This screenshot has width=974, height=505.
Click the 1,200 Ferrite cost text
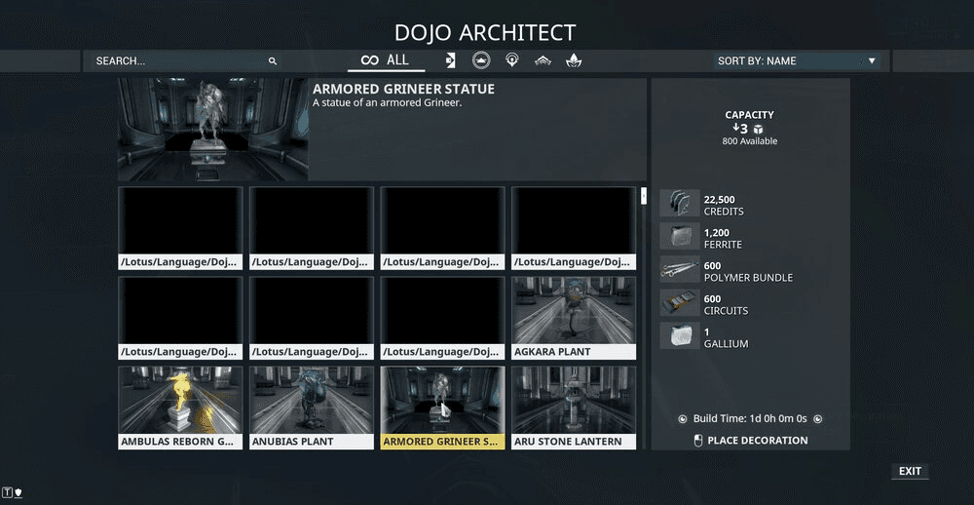click(717, 233)
